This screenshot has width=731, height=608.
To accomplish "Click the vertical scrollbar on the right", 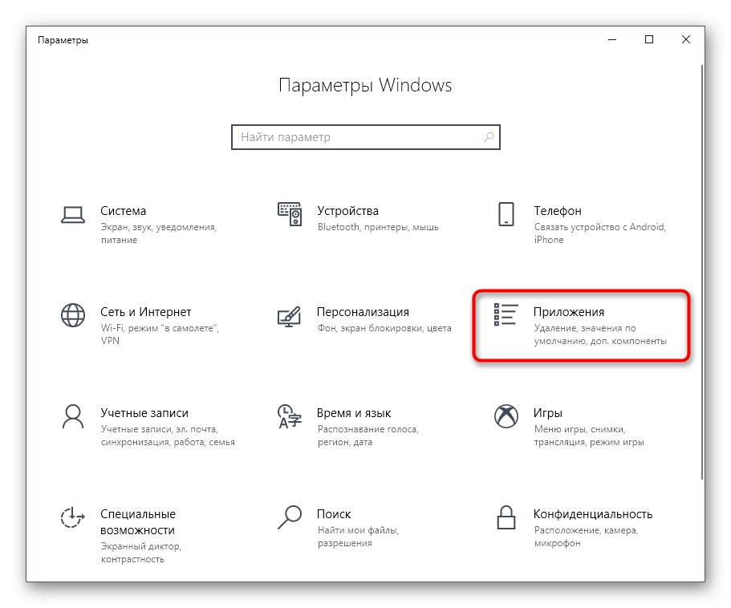I will pyautogui.click(x=702, y=273).
